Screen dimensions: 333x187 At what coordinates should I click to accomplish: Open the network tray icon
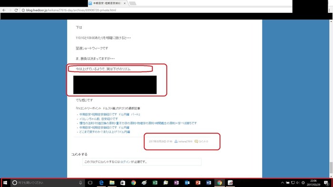point(293,183)
